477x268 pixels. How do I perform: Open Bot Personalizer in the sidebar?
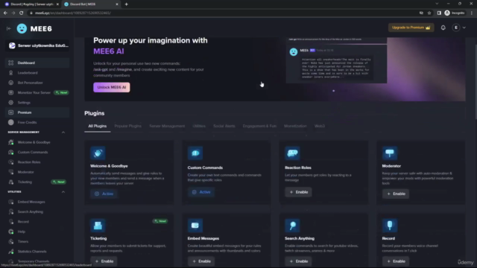click(37, 83)
